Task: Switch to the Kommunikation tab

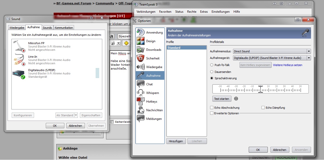Action: click(x=64, y=28)
